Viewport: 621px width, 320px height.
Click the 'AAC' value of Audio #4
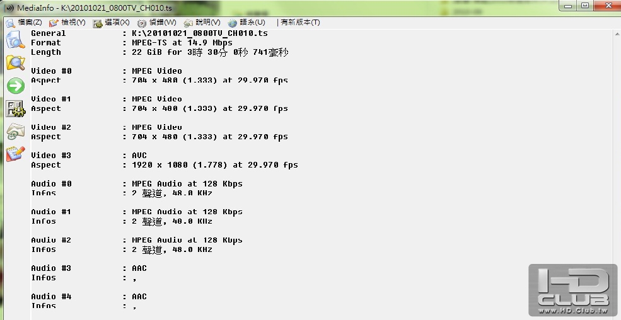(139, 297)
